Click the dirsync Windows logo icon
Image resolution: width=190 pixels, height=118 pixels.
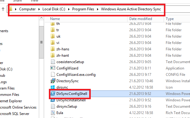point(53,87)
